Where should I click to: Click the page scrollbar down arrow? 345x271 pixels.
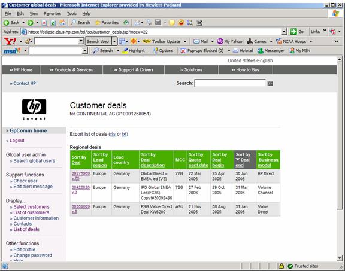point(340,258)
